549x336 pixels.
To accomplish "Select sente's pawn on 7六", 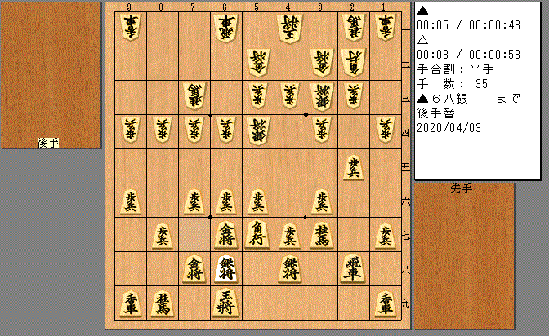I will (194, 201).
